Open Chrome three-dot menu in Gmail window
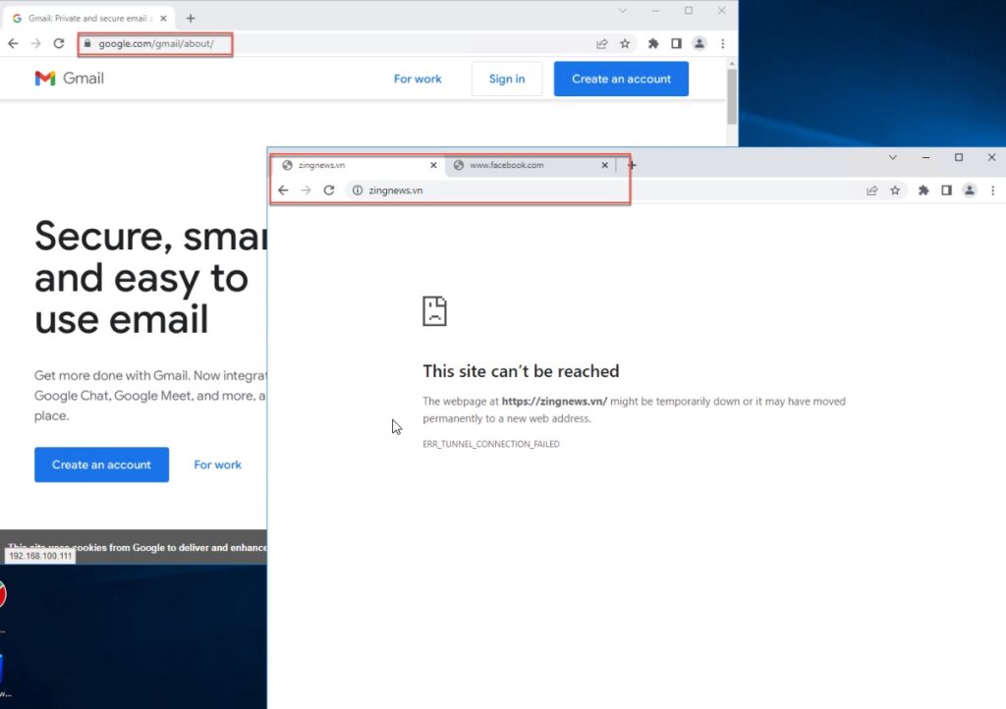The width and height of the screenshot is (1006, 709). [722, 43]
